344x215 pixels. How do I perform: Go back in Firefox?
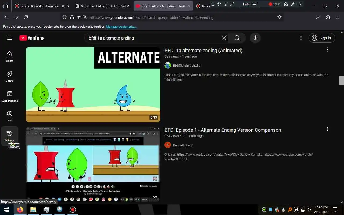coord(6,17)
